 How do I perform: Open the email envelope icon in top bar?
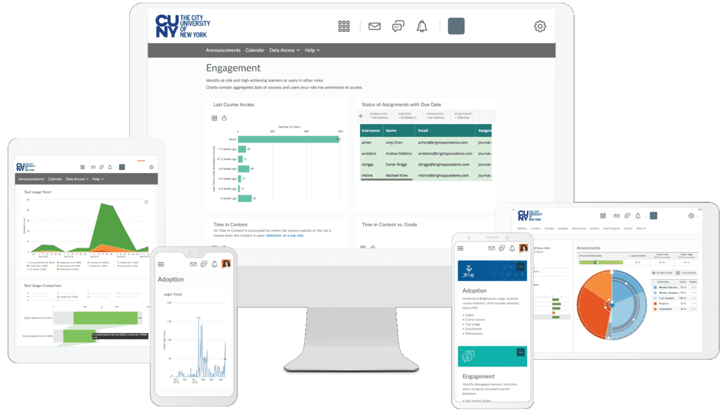(x=374, y=26)
